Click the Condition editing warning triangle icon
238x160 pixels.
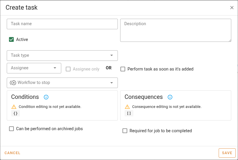coord(14,107)
